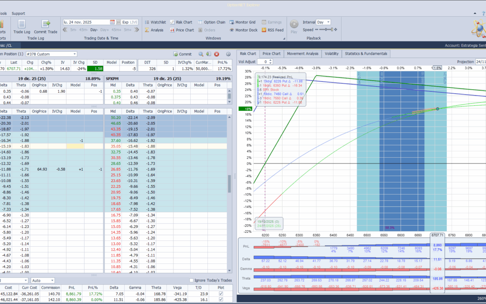Image resolution: width=486 pixels, height=304 pixels.
Task: Decrease playback speed with minus icon
Action: tap(316, 29)
